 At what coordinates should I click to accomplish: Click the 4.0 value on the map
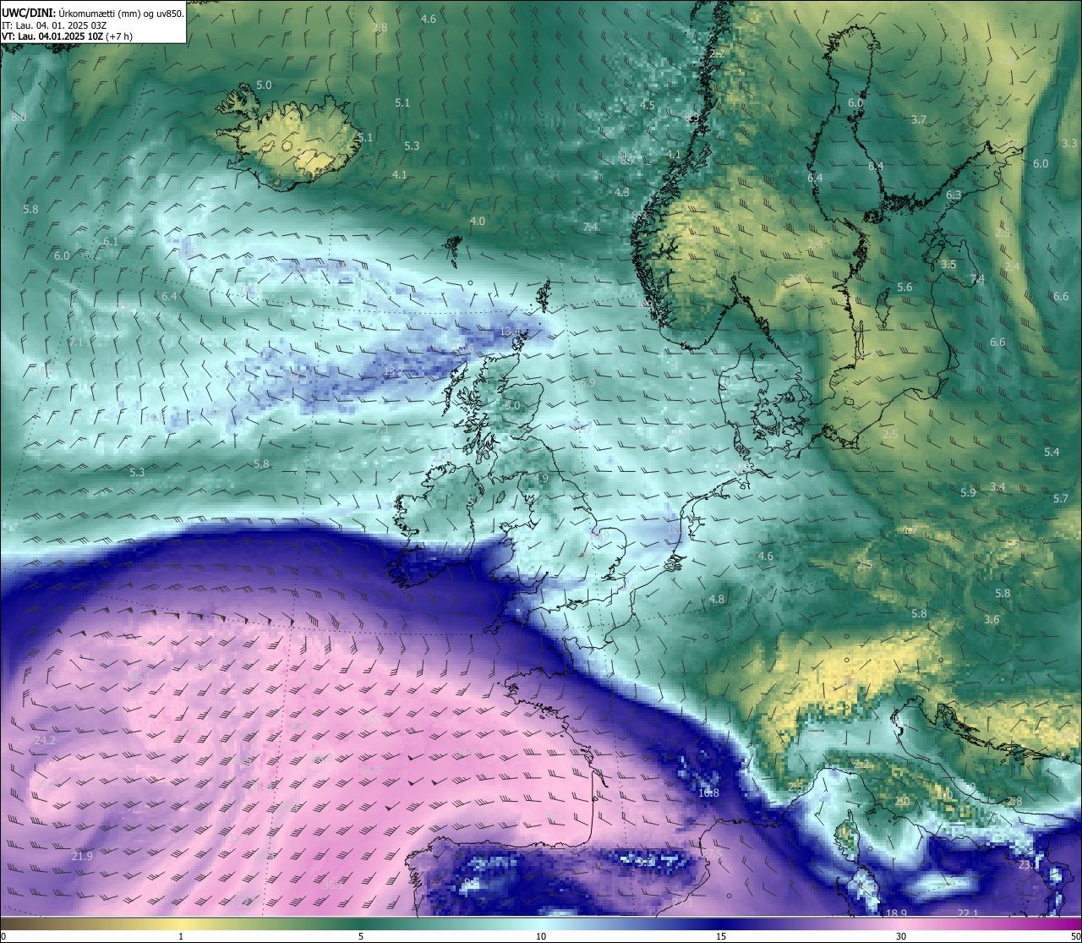478,222
